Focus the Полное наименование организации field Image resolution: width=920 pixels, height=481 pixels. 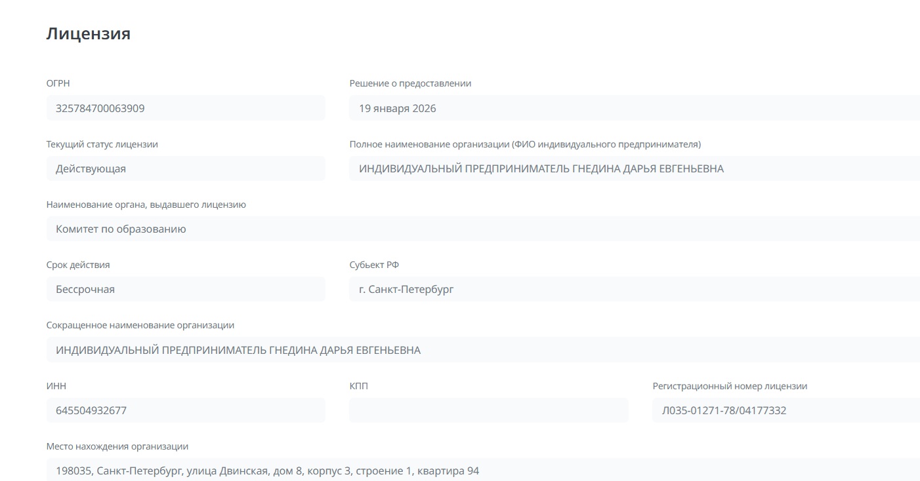click(635, 168)
